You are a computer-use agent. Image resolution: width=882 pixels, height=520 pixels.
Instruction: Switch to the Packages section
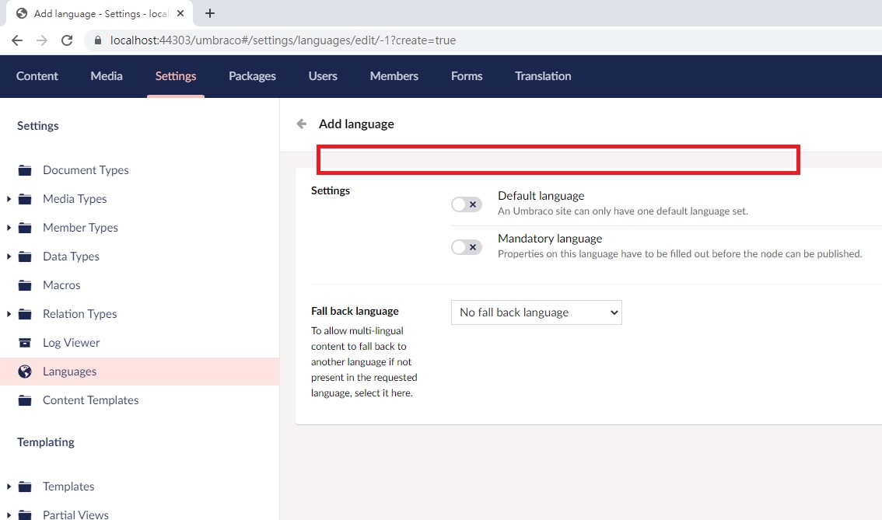point(252,75)
